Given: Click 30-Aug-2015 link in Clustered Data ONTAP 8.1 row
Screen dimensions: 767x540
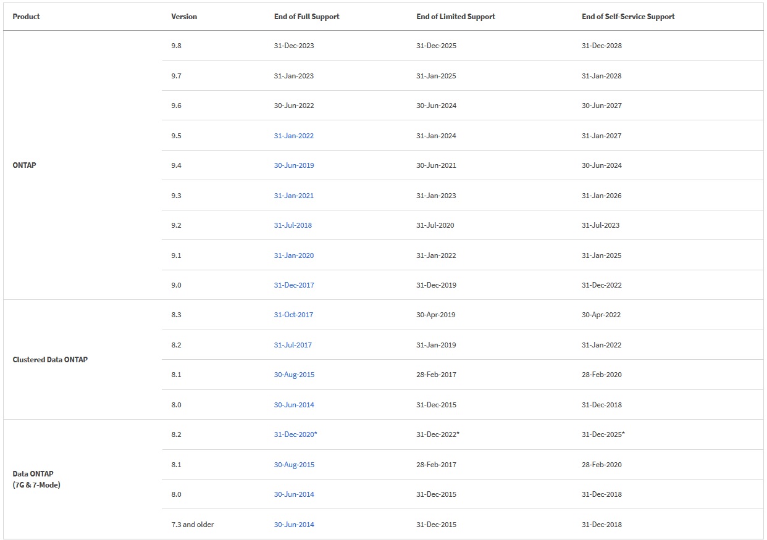Looking at the screenshot, I should tap(294, 375).
